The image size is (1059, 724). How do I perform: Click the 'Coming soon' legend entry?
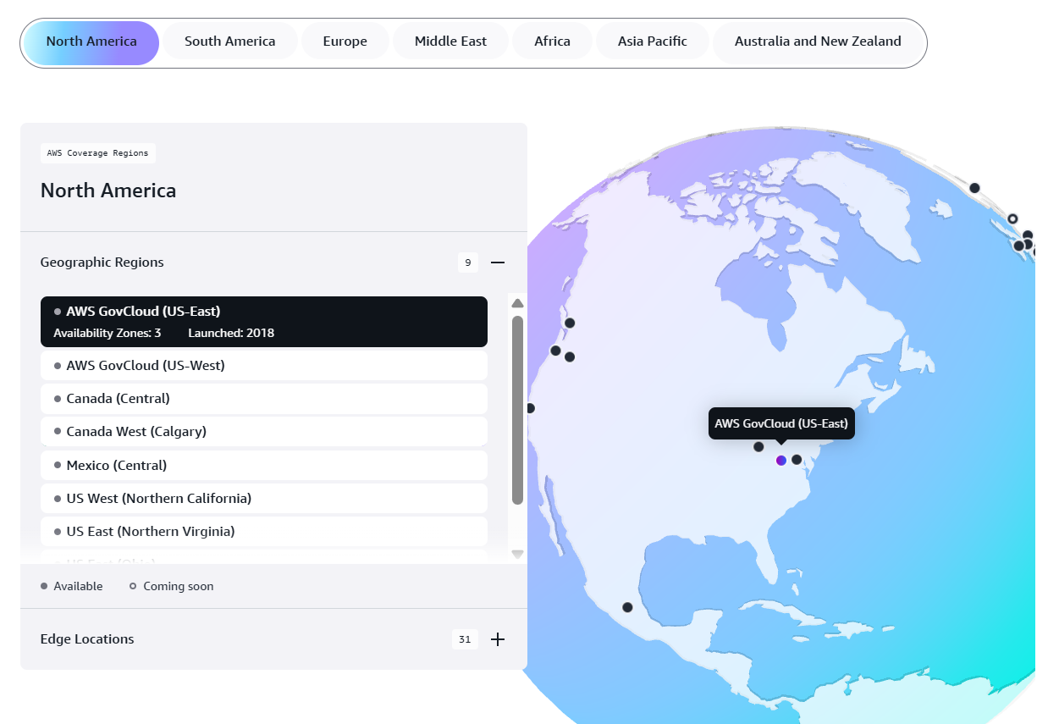coord(171,586)
